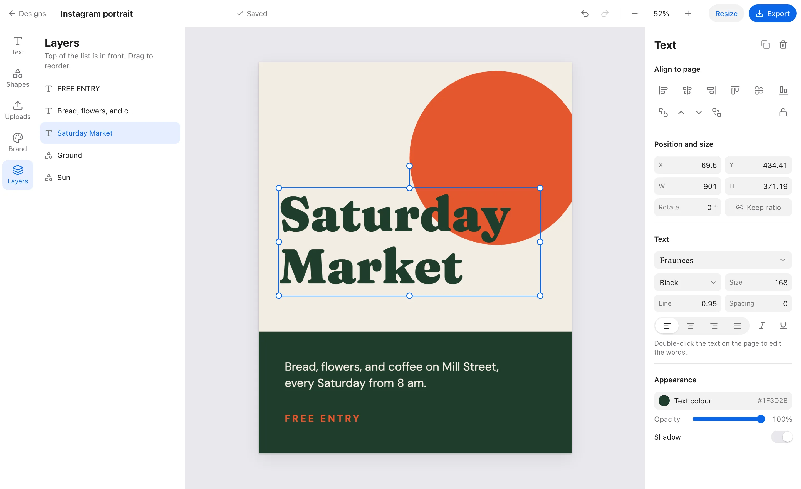801x489 pixels.
Task: Send element to back icon
Action: coord(716,112)
